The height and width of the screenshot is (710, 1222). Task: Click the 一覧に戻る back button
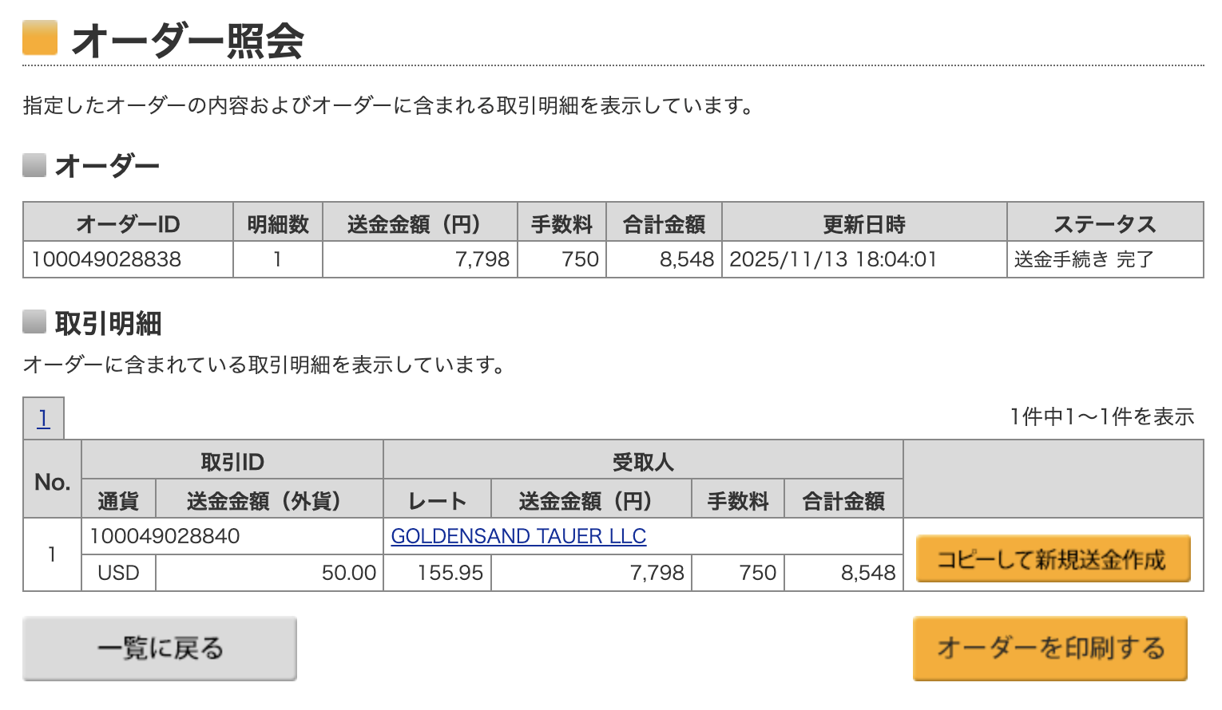tap(159, 649)
